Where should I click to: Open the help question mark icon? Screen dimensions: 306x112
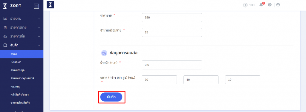click(270, 5)
